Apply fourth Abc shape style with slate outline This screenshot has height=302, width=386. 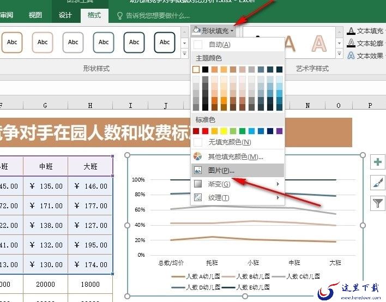[x=104, y=43]
